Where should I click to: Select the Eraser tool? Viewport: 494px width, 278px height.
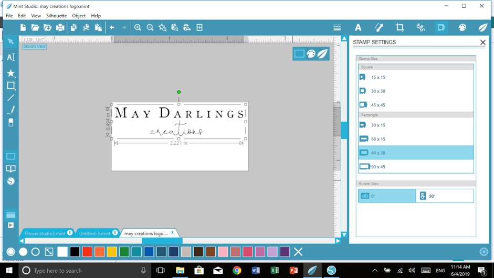10,122
